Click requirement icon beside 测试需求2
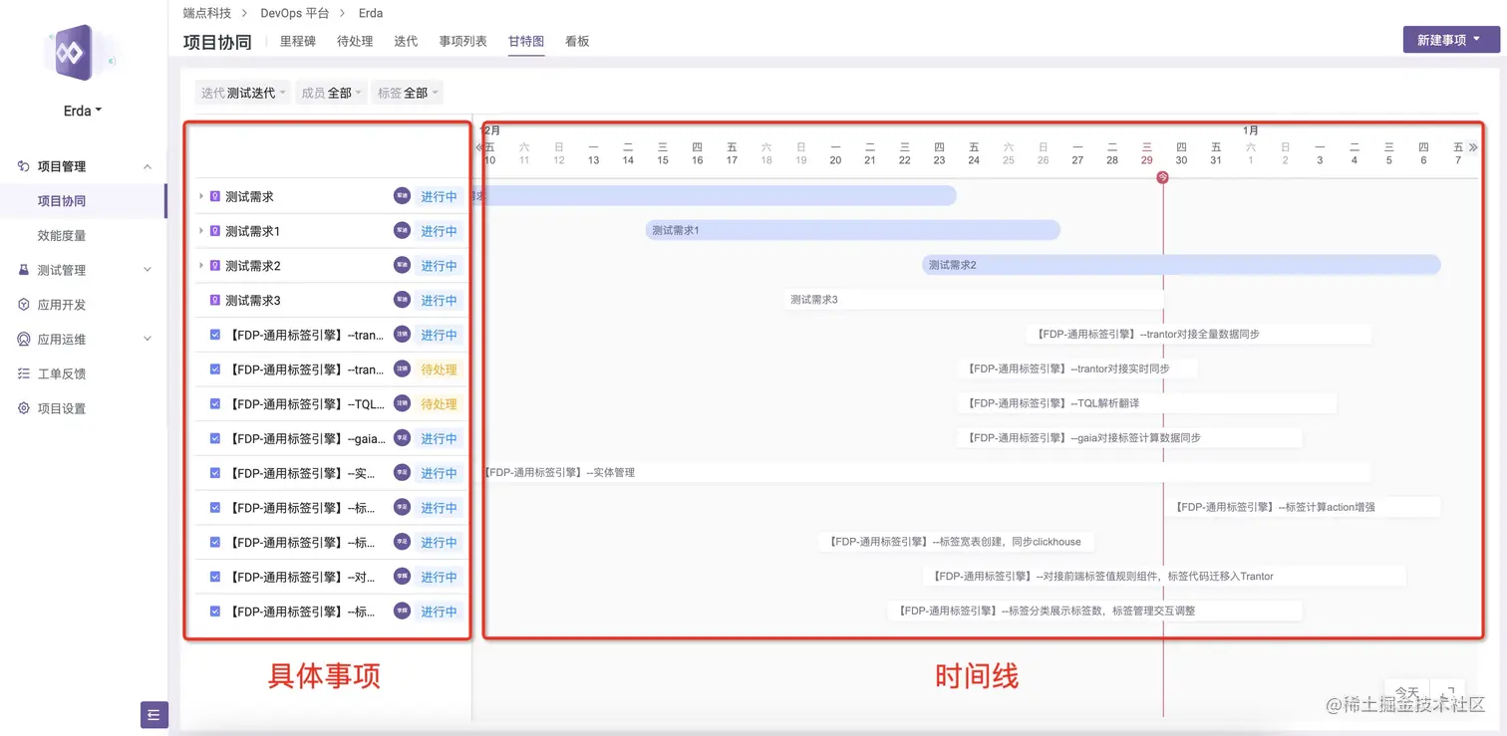 tap(215, 266)
